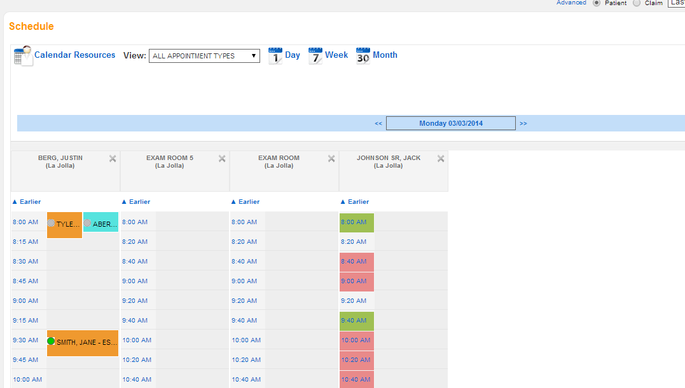Open the ALL APPOINTMENT TYPES dropdown
The height and width of the screenshot is (388, 685).
click(204, 56)
